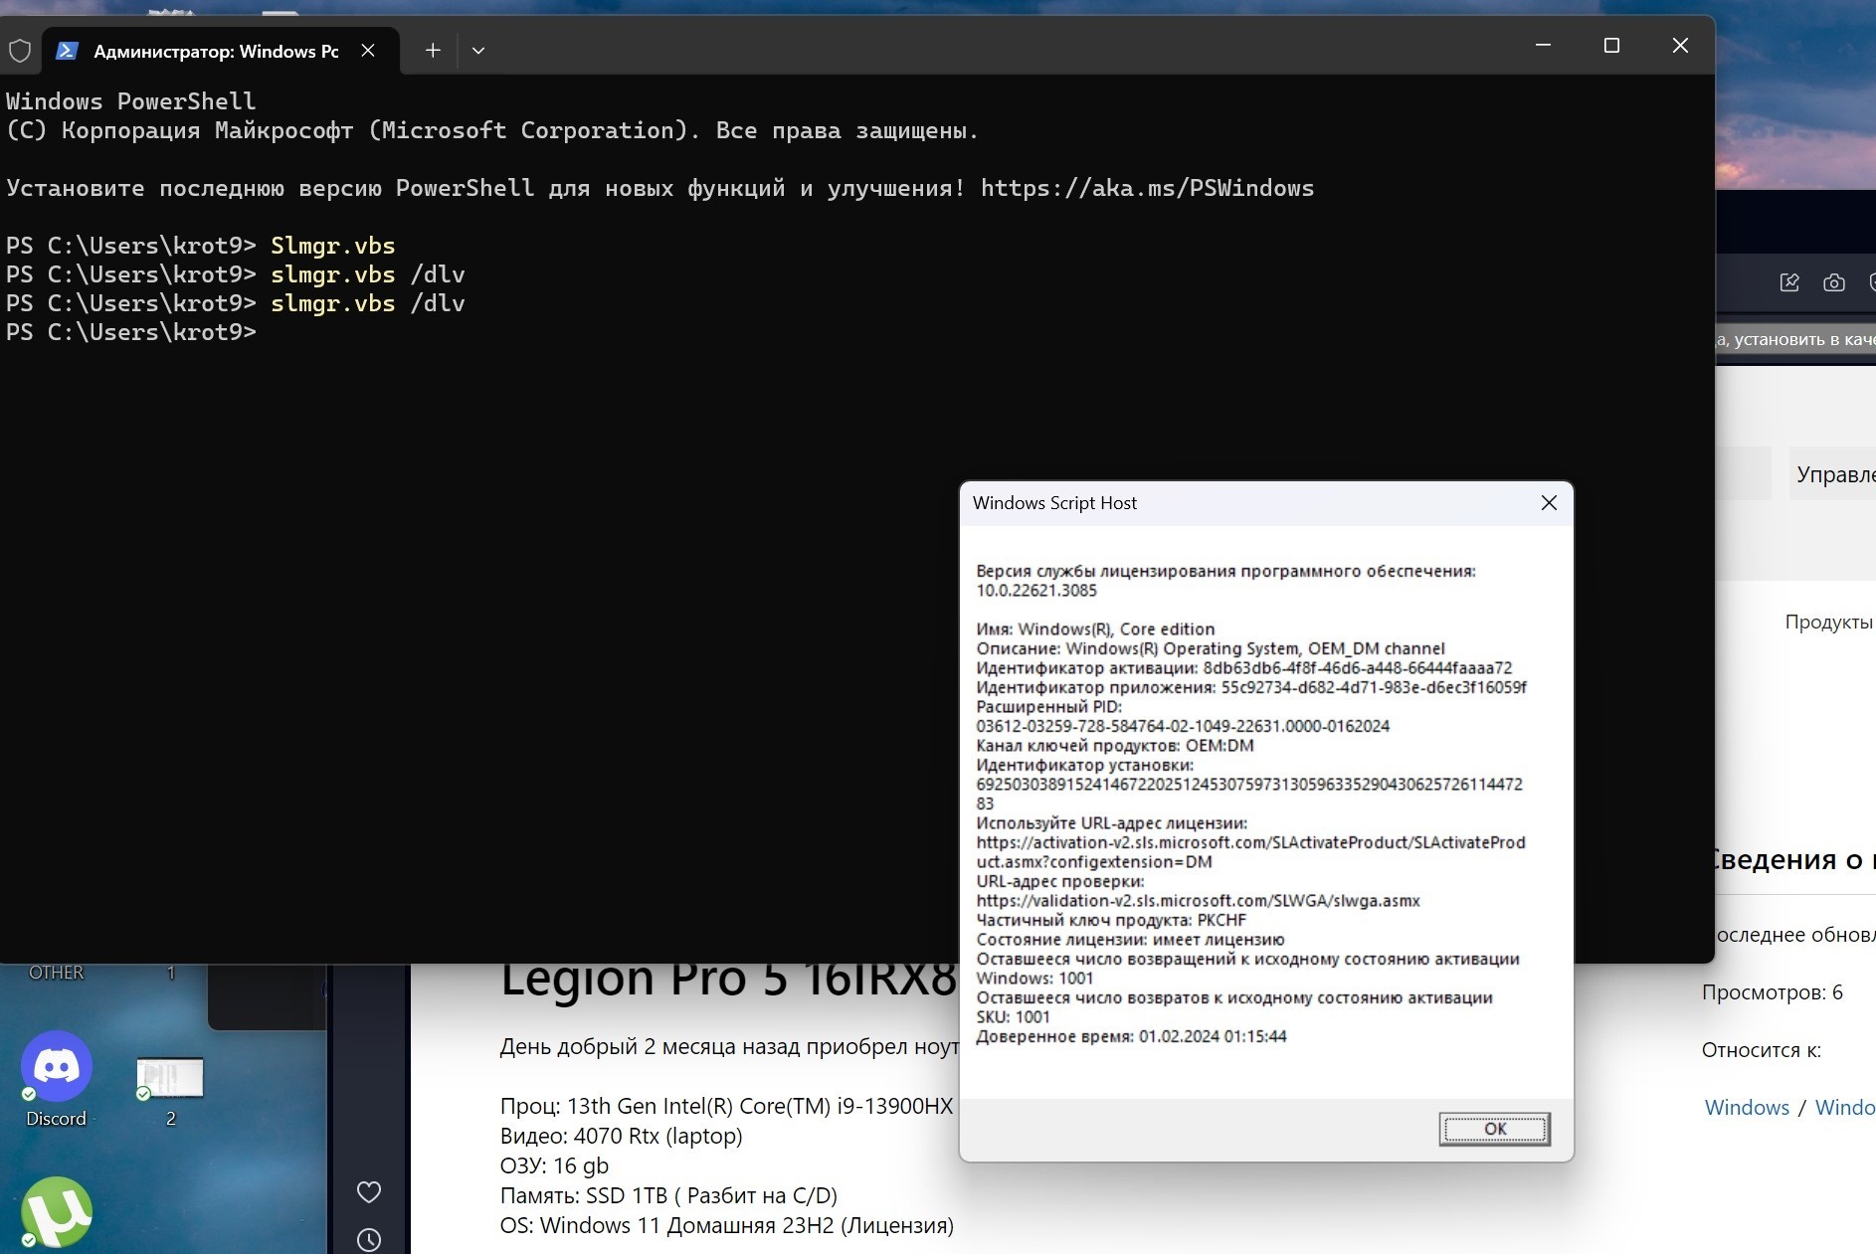Open Discord desktop shortcut

click(x=57, y=1080)
